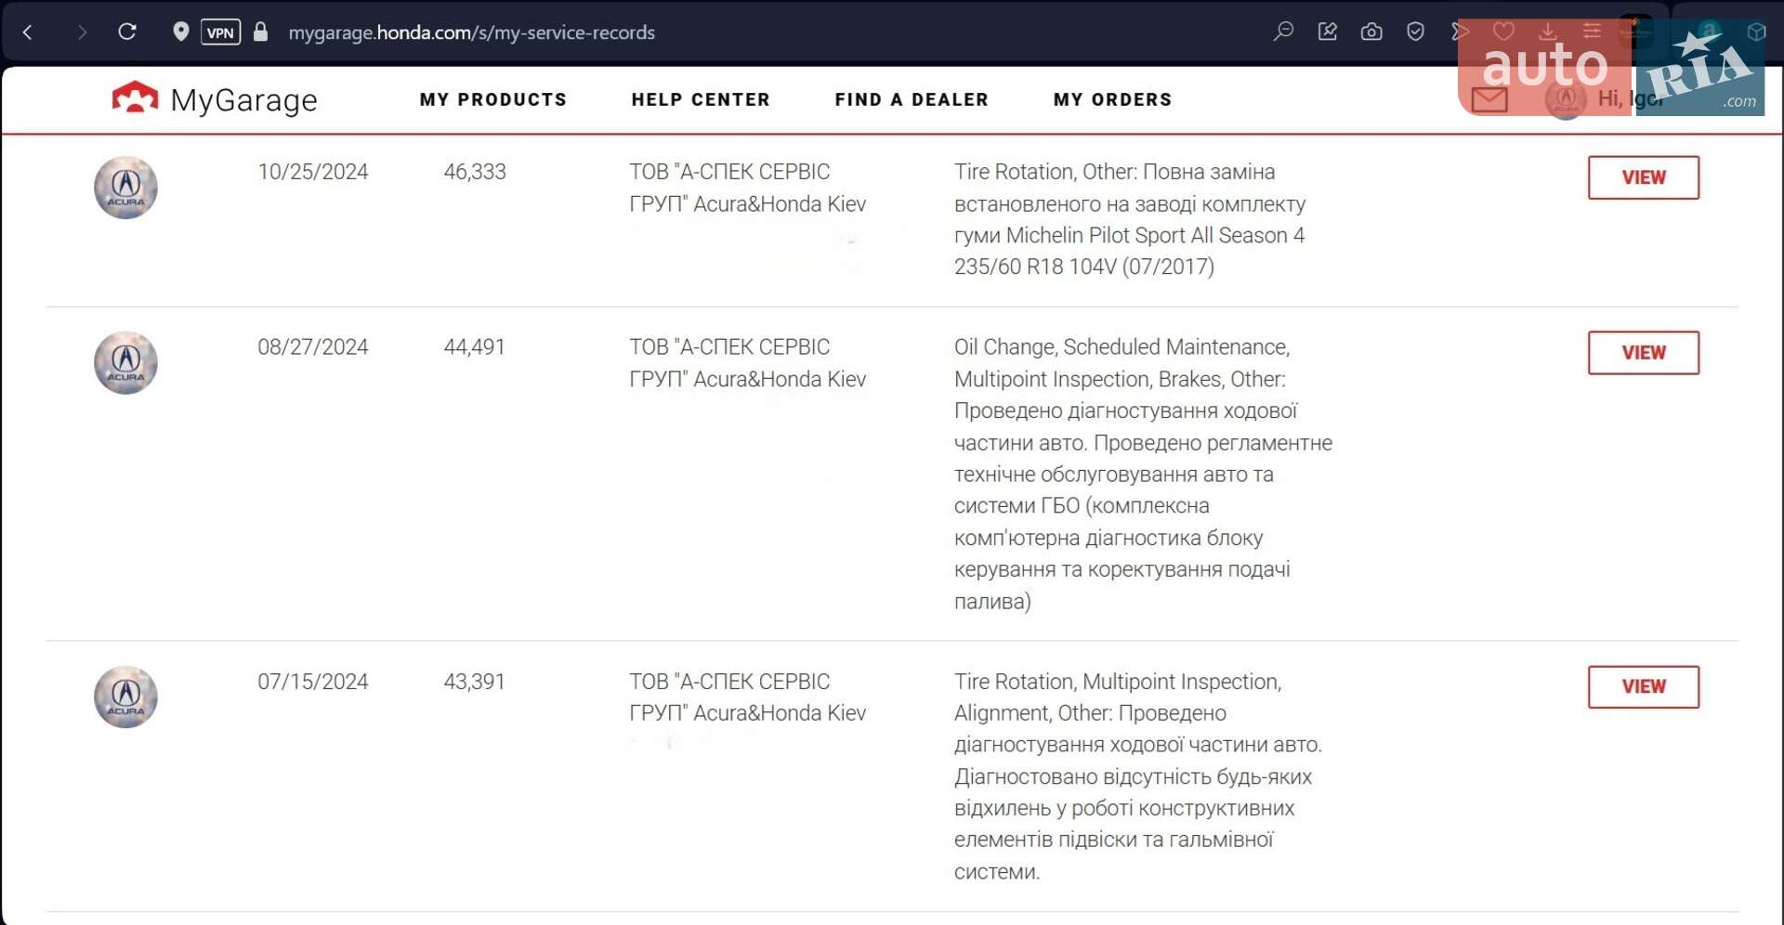Image resolution: width=1784 pixels, height=925 pixels.
Task: Click the MyGarage logo
Action: (x=215, y=98)
